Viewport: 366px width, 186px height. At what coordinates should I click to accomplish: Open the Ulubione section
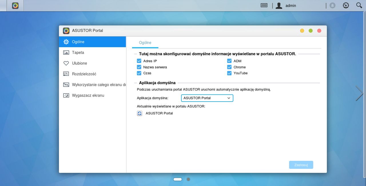coord(92,63)
